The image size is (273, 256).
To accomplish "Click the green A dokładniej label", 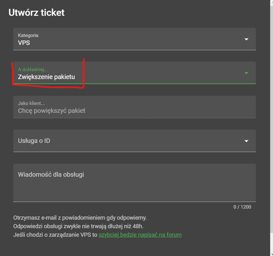I will [33, 69].
